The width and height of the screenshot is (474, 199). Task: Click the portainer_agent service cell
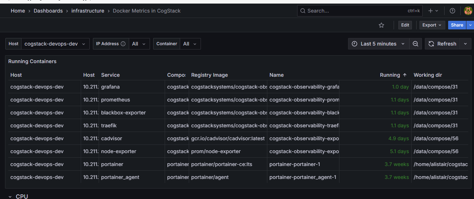click(132, 177)
